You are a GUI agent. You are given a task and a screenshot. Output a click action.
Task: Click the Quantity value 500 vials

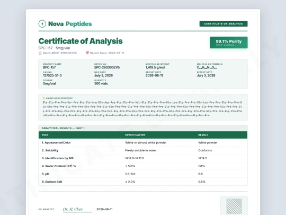pyautogui.click(x=101, y=83)
